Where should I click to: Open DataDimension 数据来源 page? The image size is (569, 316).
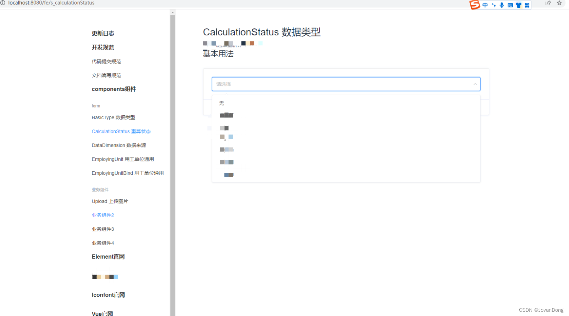pos(119,145)
